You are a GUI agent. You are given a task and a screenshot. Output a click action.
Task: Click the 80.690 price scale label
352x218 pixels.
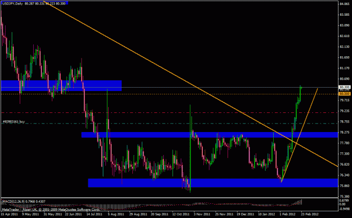point(345,79)
